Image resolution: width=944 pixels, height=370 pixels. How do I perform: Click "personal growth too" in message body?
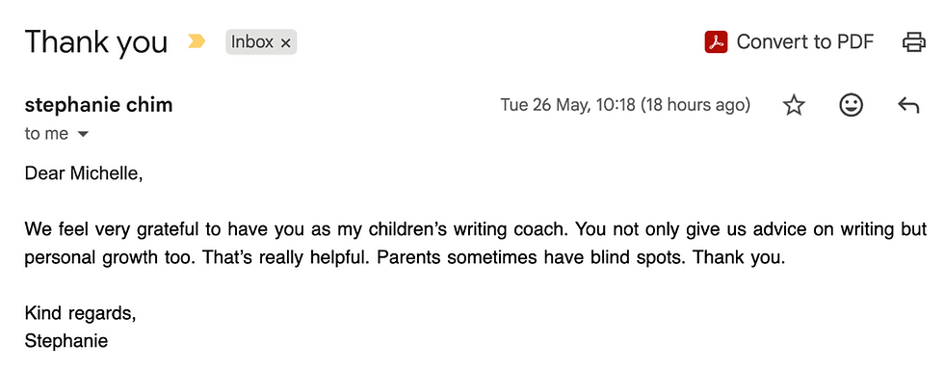(x=111, y=258)
